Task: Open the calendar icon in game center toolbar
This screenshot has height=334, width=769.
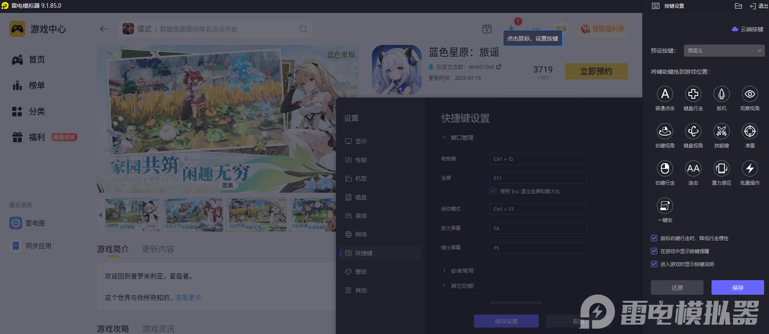Action: [487, 29]
